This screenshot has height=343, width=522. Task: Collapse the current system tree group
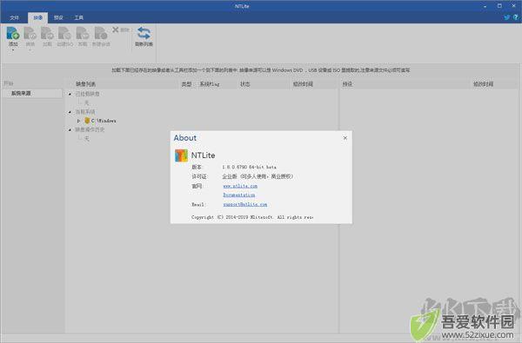point(70,112)
